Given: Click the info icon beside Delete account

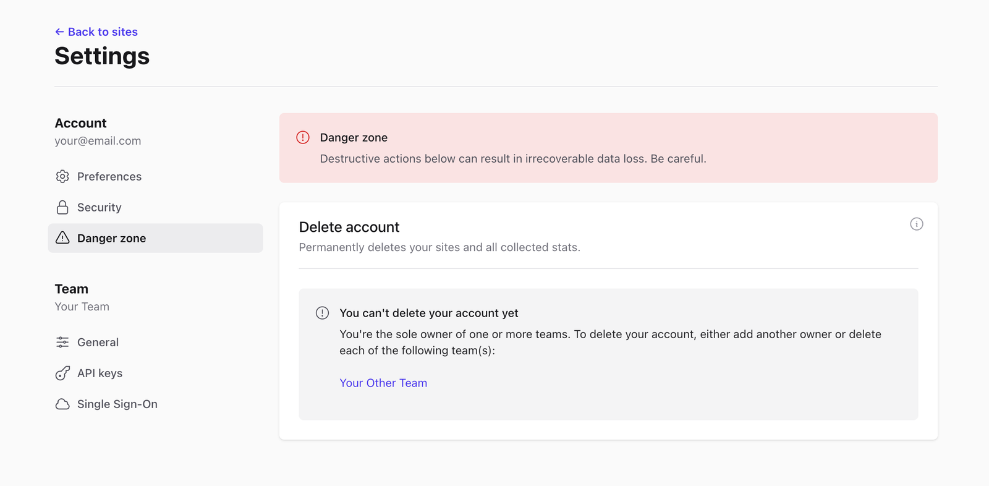Looking at the screenshot, I should 917,224.
